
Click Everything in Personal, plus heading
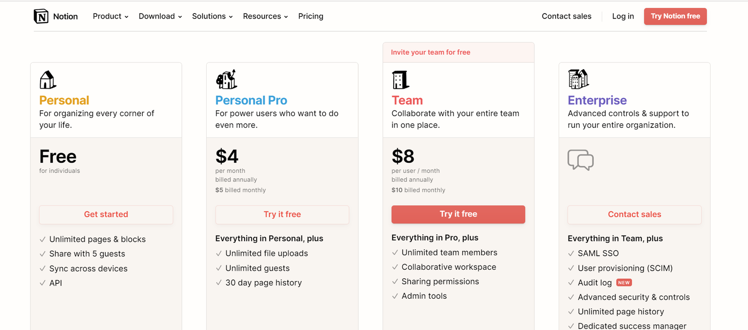pos(269,239)
